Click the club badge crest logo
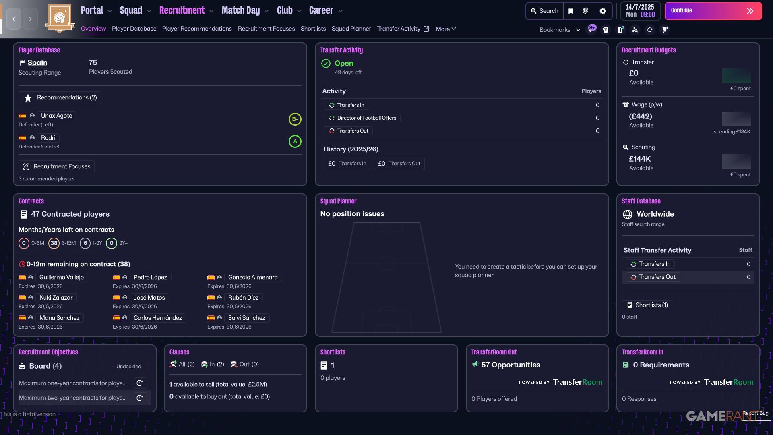The width and height of the screenshot is (773, 435). coord(60,18)
